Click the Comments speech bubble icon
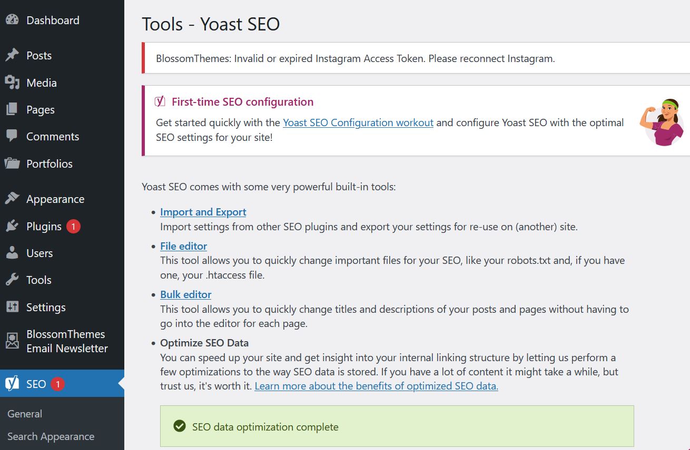Viewport: 690px width, 450px height. coord(12,136)
